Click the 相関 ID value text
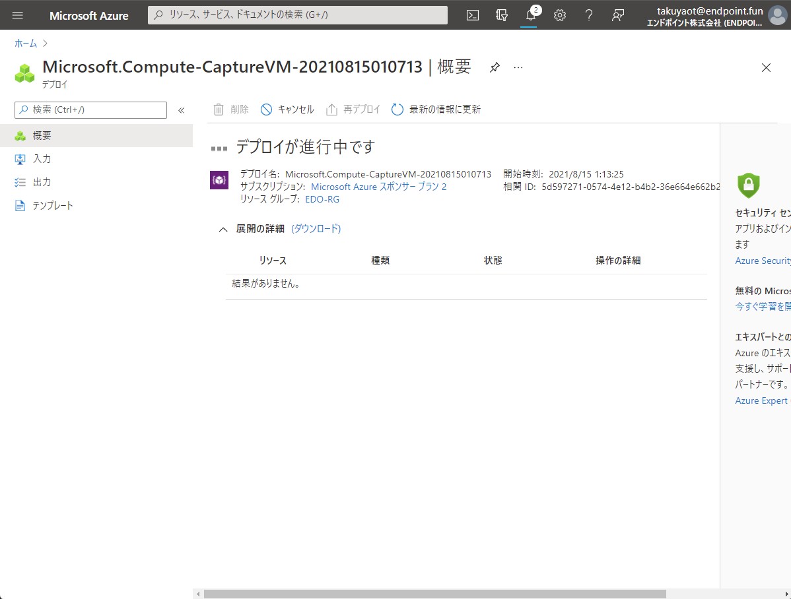791x599 pixels. [631, 187]
